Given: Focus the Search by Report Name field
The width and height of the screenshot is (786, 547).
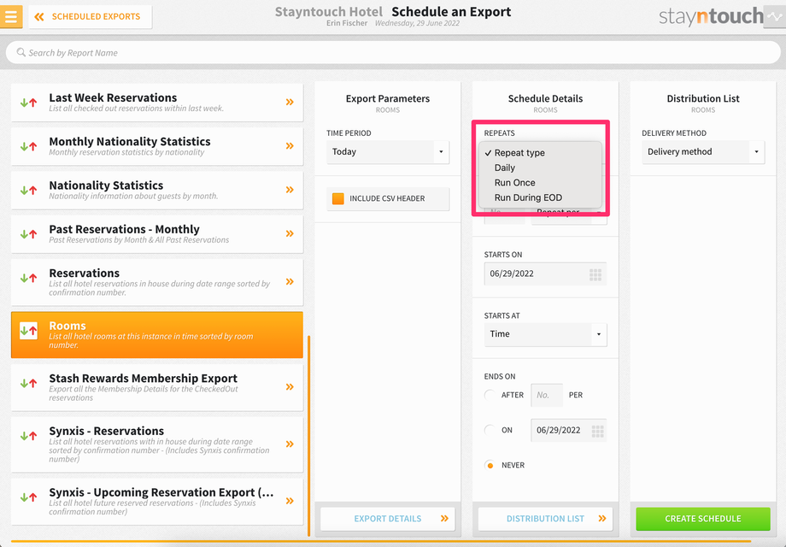Looking at the screenshot, I should tap(392, 53).
